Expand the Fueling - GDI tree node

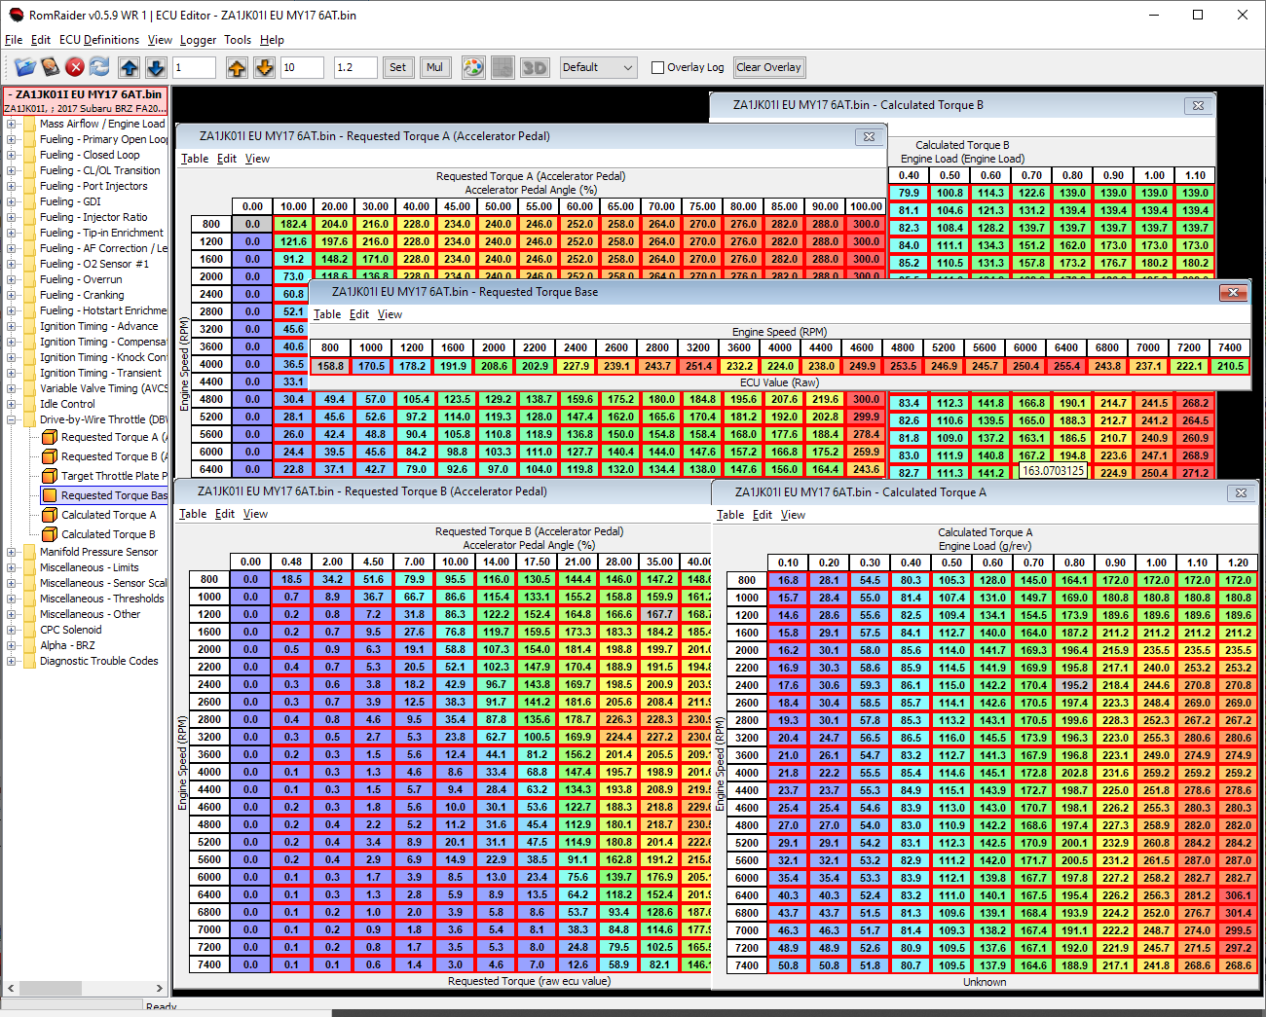[11, 201]
